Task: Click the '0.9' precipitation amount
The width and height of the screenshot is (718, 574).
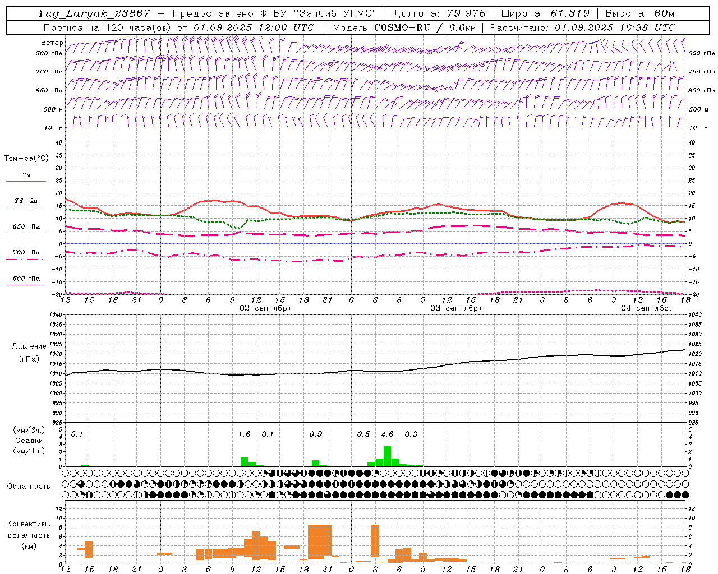Action: click(316, 434)
